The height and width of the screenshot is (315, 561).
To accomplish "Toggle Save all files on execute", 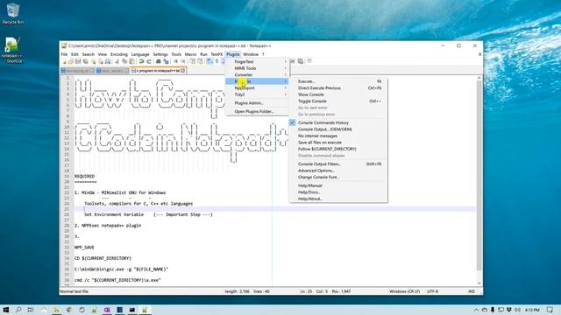I will tap(338, 142).
